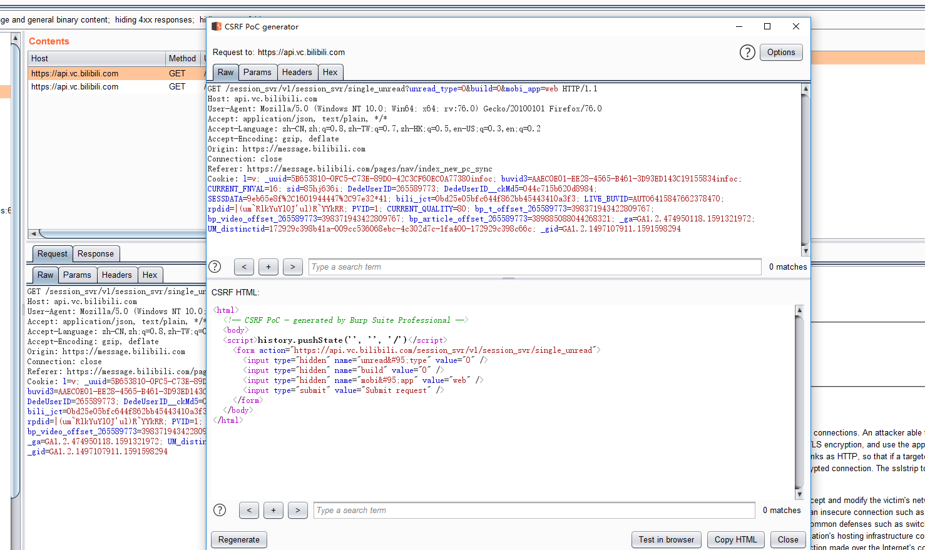
Task: Open Hex tab in CSRF PoC generator
Action: point(330,73)
